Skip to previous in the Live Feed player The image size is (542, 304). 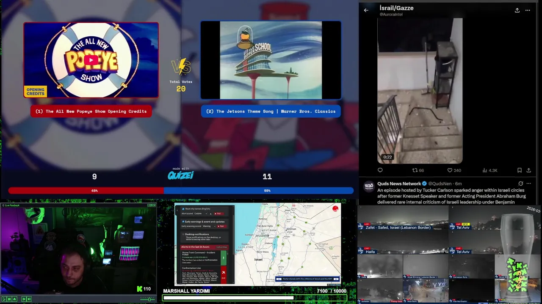pos(24,299)
